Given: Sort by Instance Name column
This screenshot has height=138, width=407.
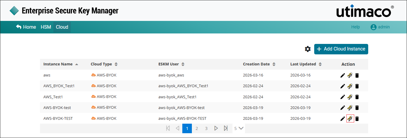Looking at the screenshot, I should 61,64.
